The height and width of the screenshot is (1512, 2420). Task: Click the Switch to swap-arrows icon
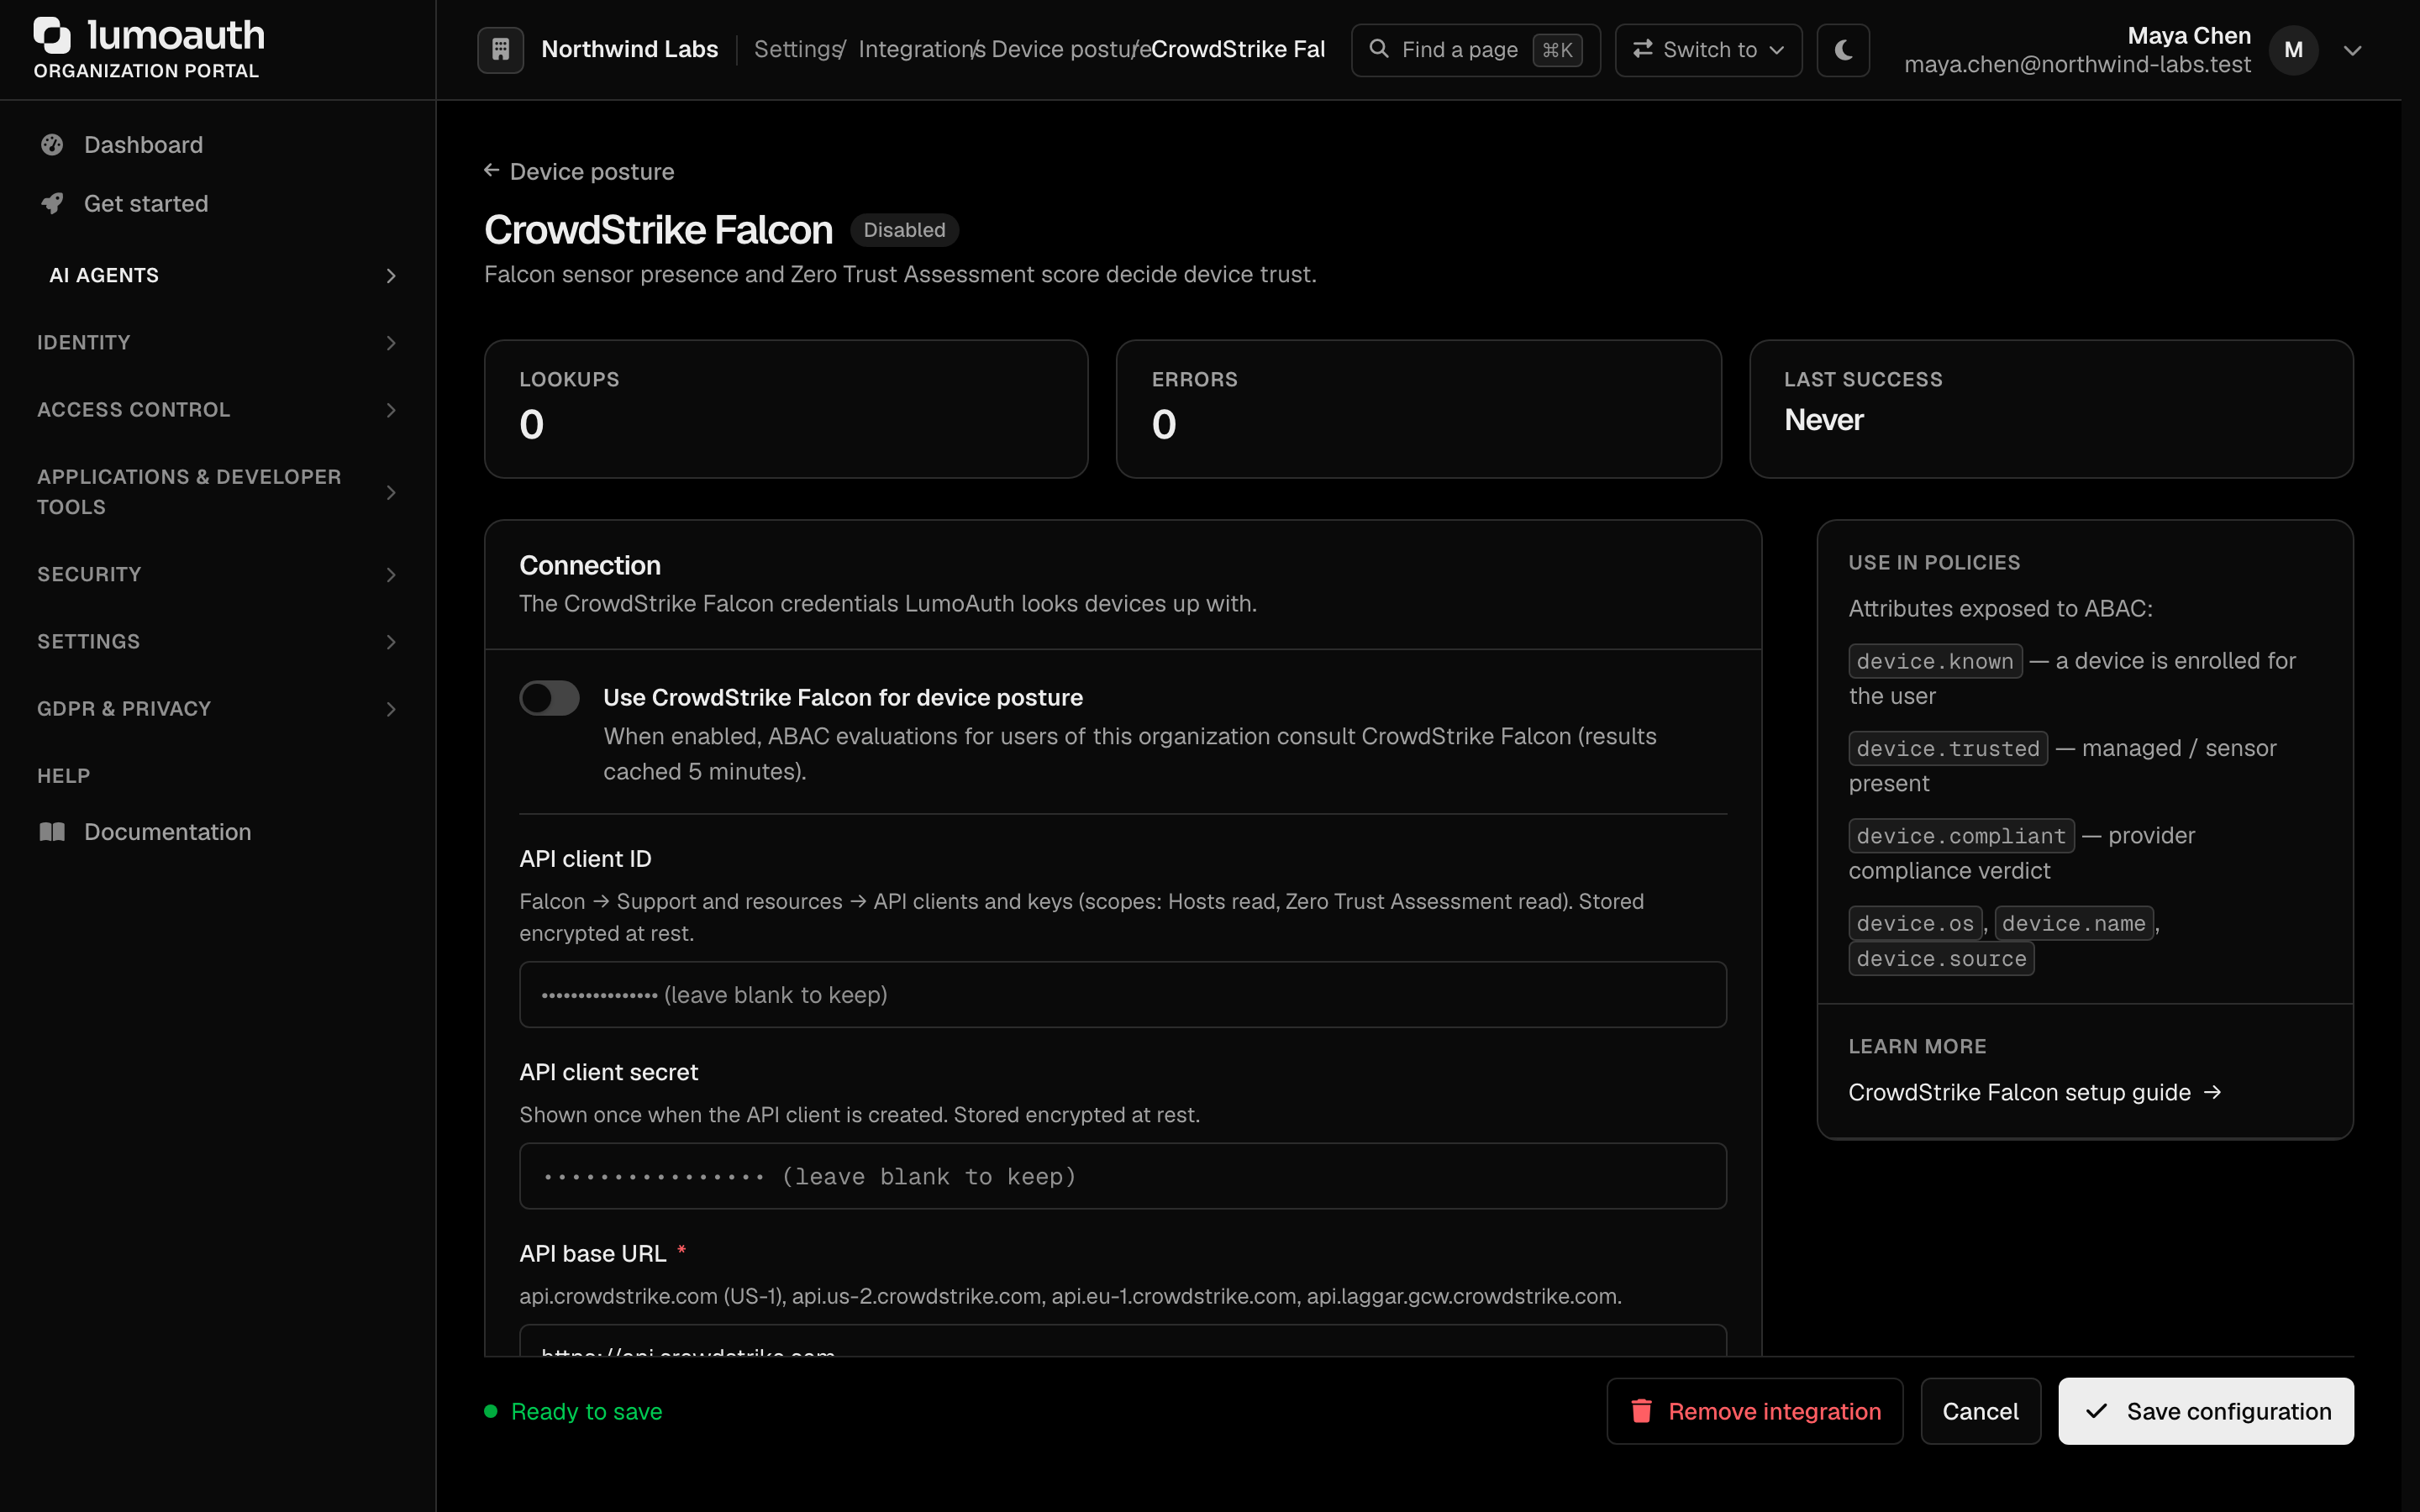coord(1642,49)
